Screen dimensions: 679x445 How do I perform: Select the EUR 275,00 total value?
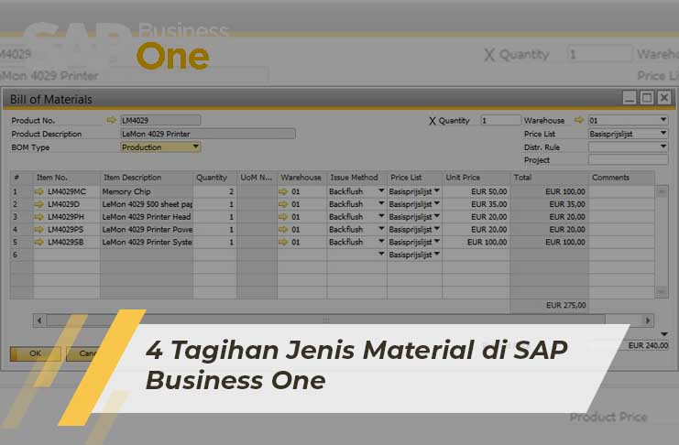565,305
